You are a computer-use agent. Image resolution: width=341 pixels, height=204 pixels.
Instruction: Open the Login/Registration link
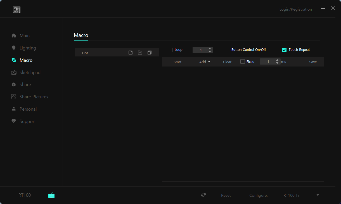pyautogui.click(x=296, y=9)
